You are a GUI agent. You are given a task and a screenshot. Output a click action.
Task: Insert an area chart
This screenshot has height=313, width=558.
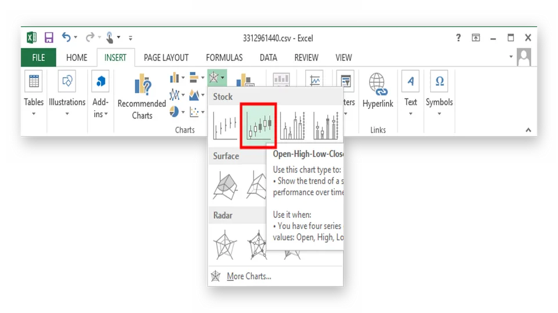194,94
